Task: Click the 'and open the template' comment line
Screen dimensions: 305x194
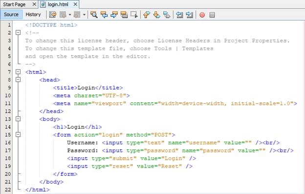Action: coord(87,56)
